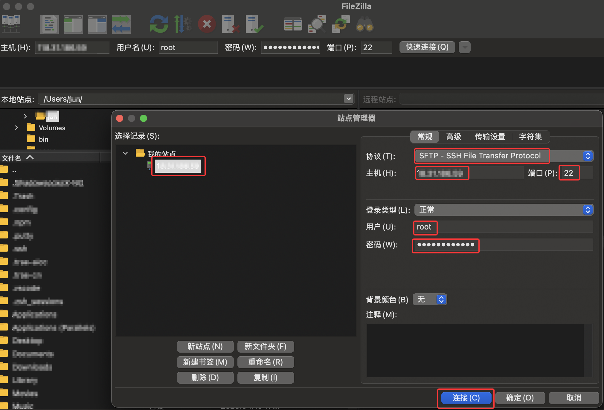604x410 pixels.
Task: Toggle synchronized browsing icon
Action: tap(341, 24)
